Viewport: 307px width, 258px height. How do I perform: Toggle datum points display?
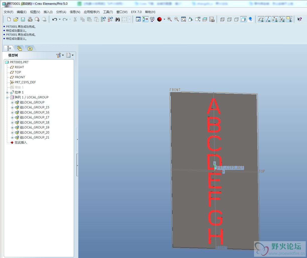[275, 19]
